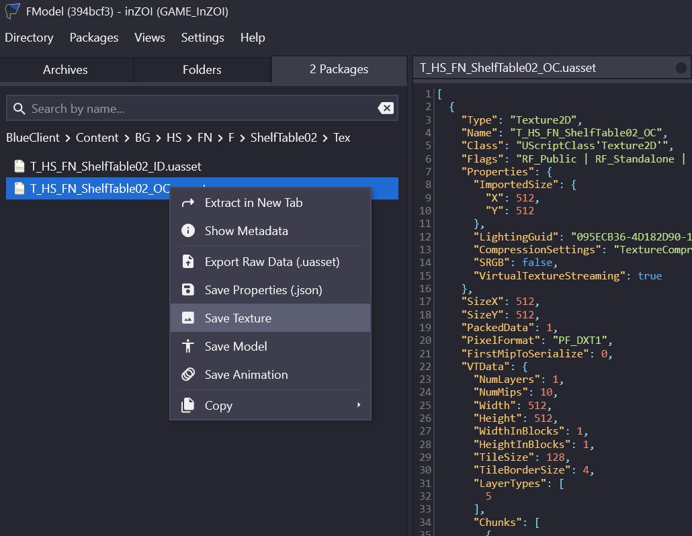
Task: Click the Save Texture image icon
Action: (x=188, y=318)
